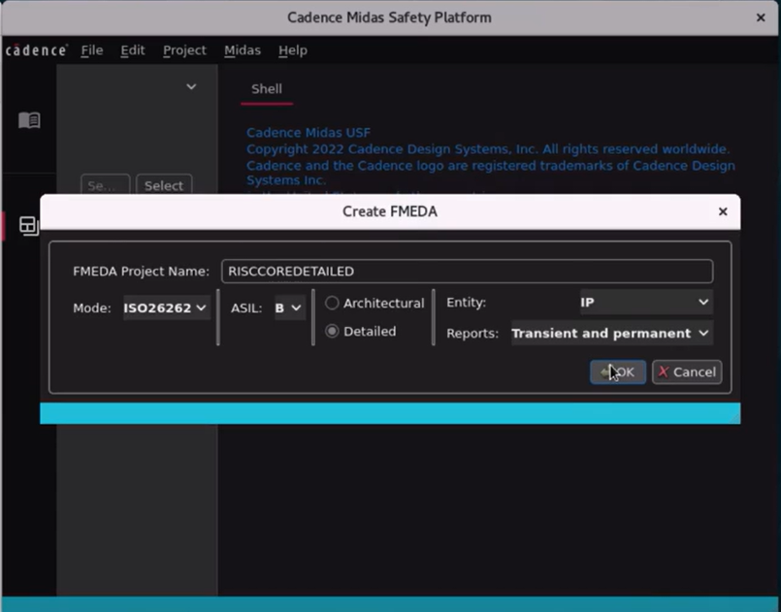Viewport: 781px width, 612px height.
Task: Collapse the panel using the chevron above Select
Action: point(191,86)
